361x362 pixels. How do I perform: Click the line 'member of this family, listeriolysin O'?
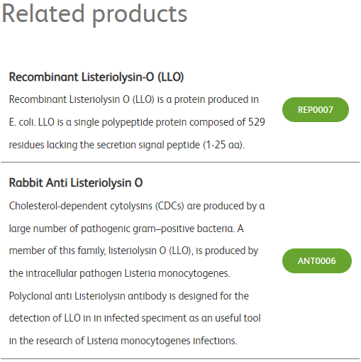[133, 251]
